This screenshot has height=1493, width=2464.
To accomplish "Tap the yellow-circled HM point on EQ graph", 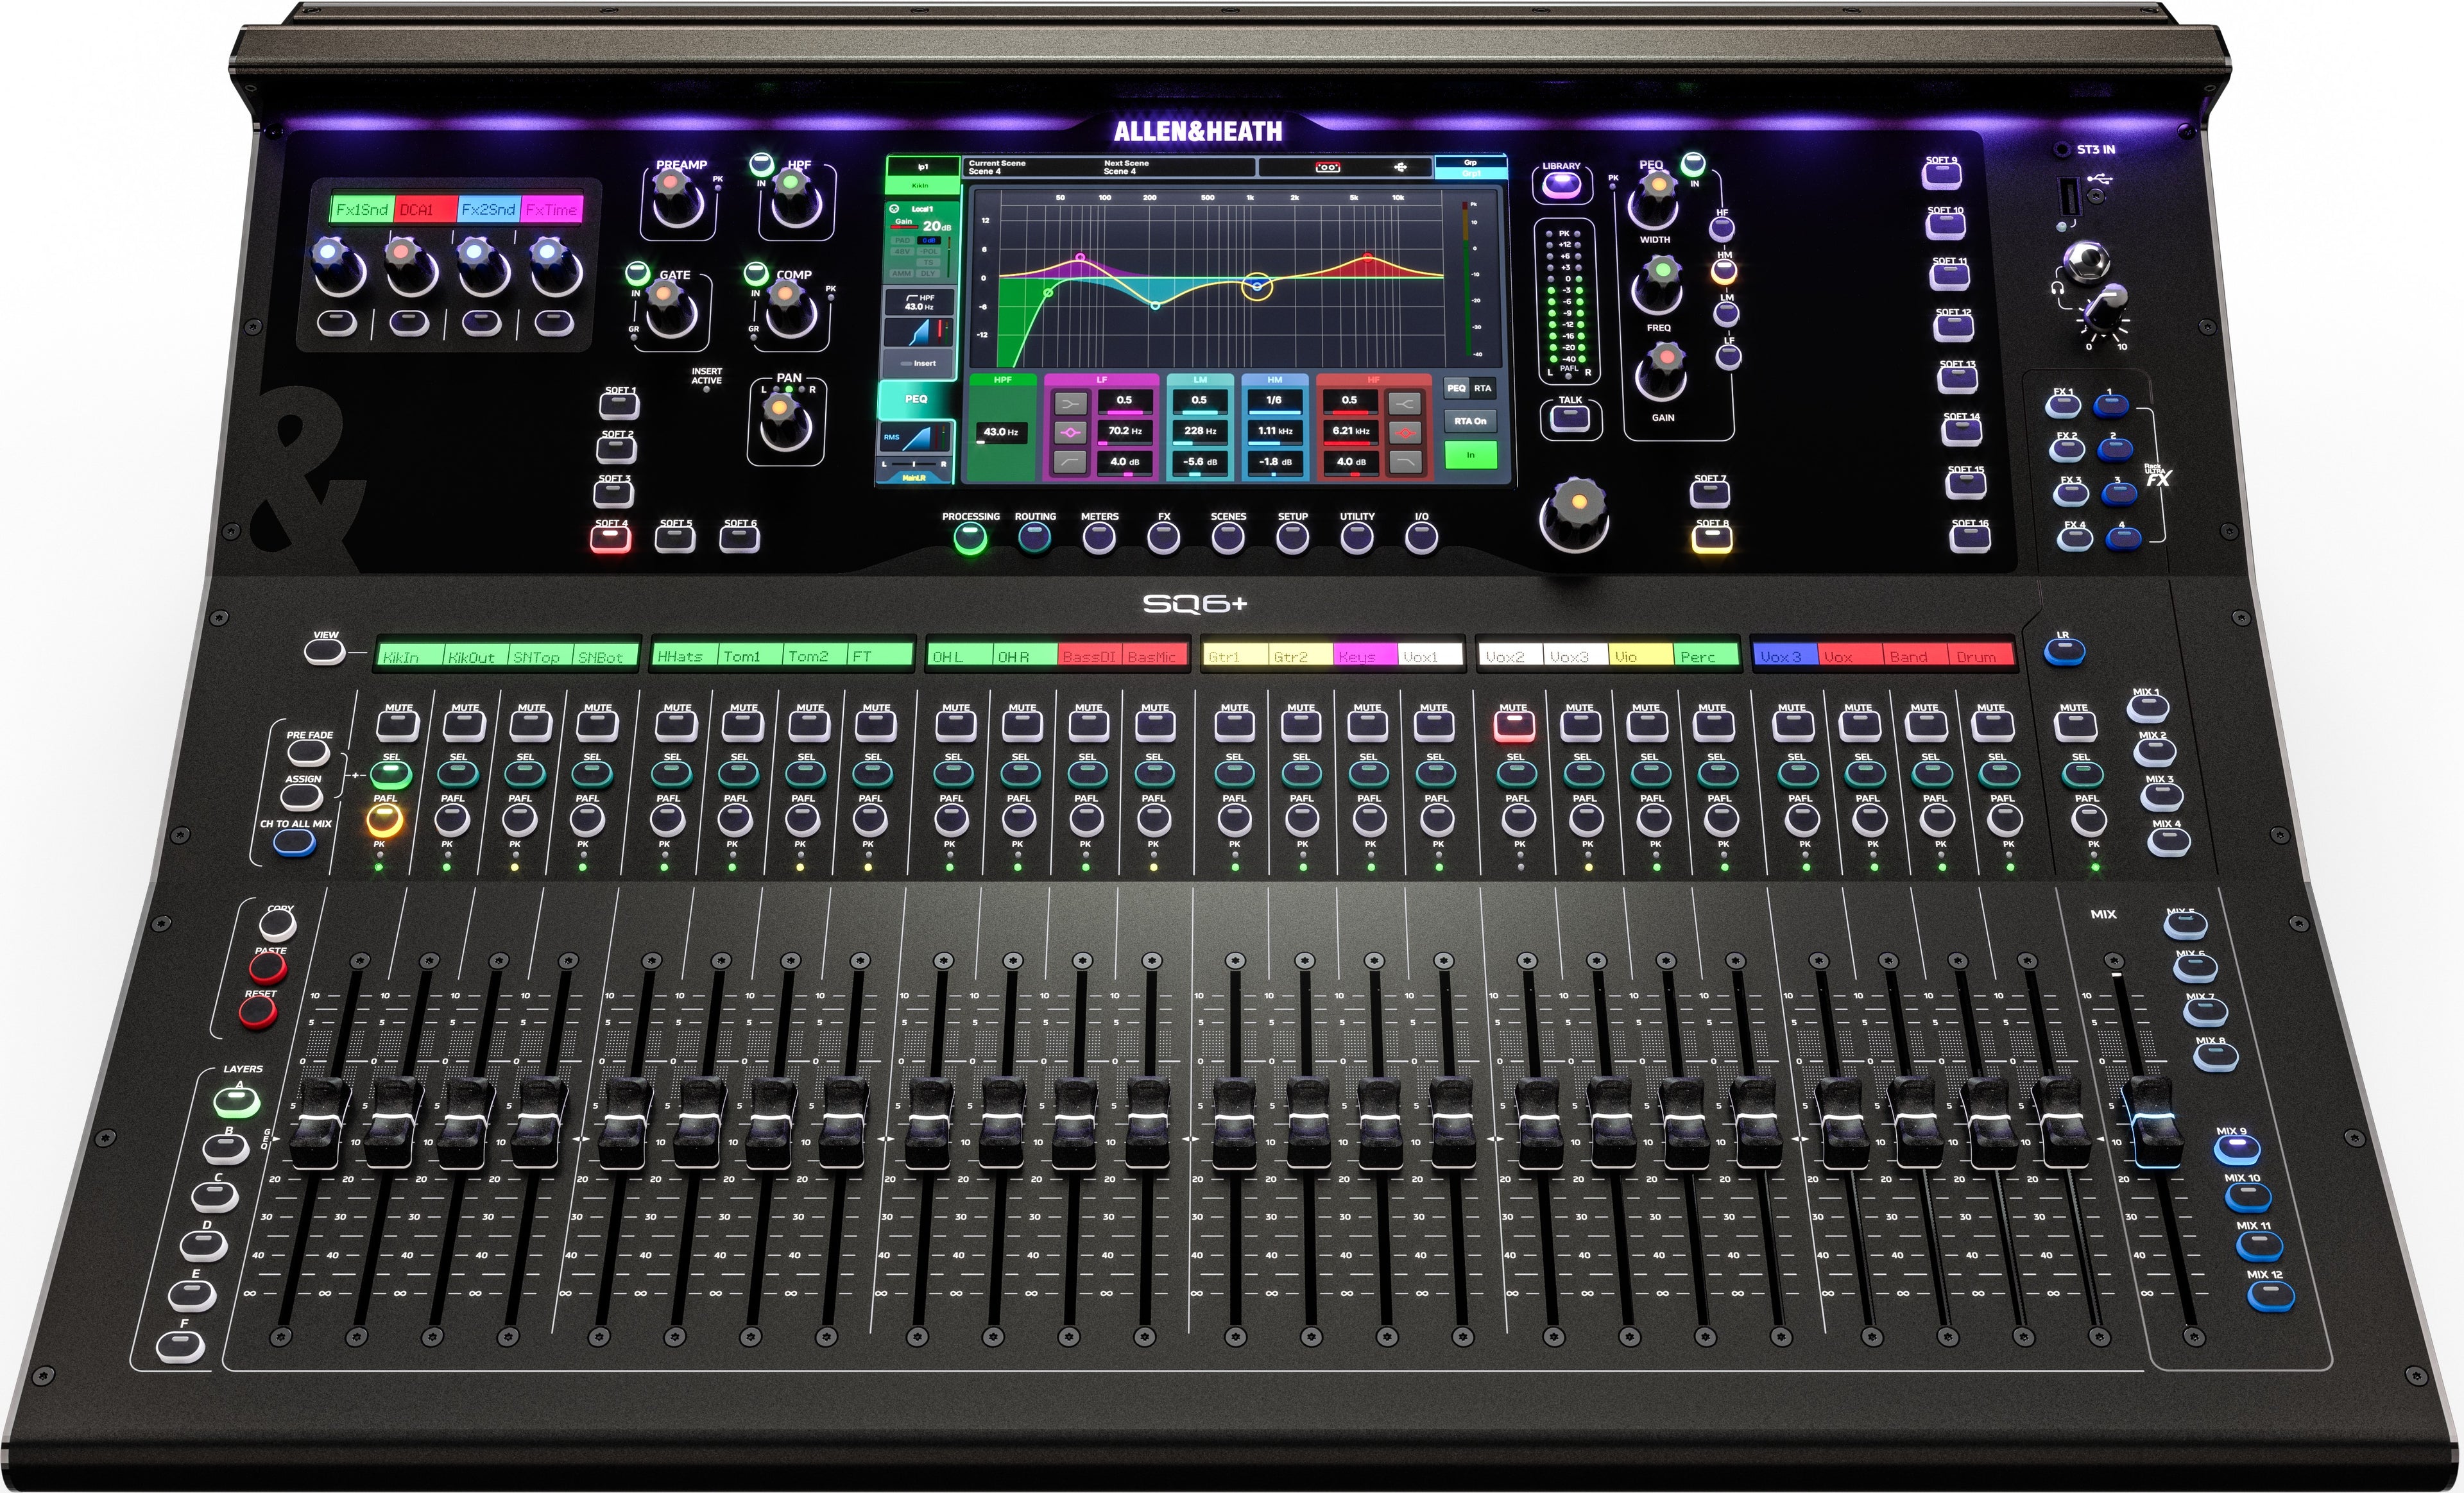I will (1257, 286).
